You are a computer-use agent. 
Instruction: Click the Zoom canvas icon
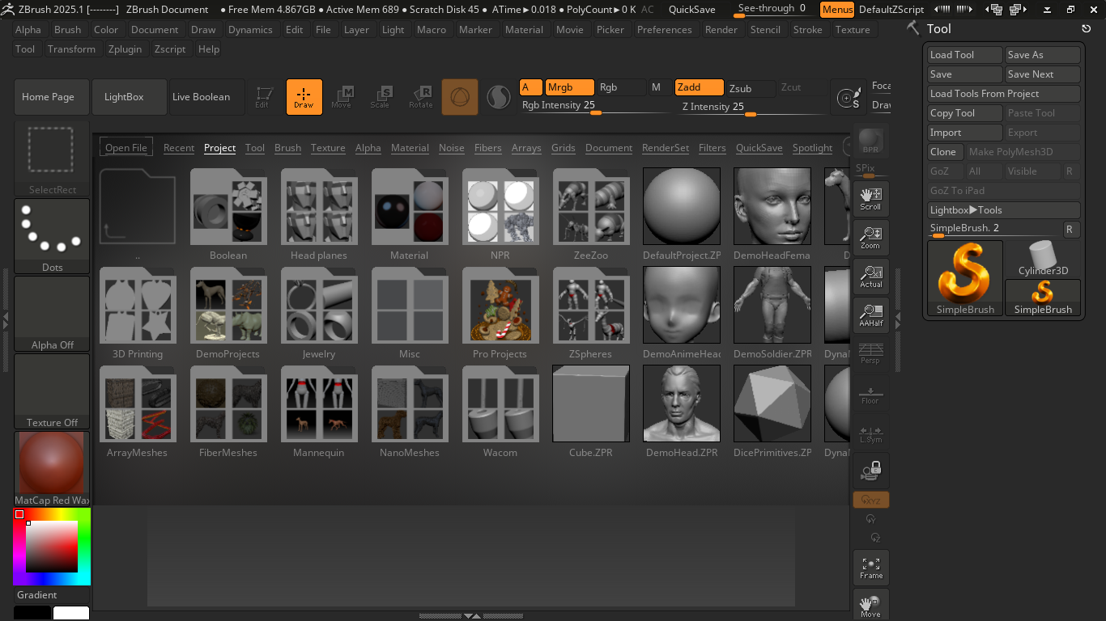pos(870,237)
